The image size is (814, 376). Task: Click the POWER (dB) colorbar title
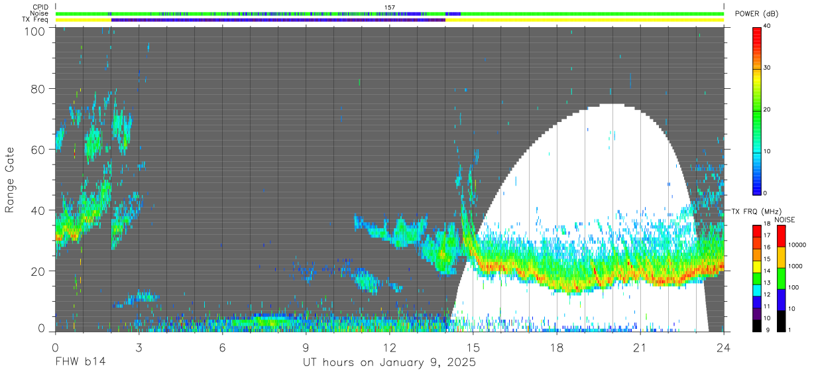click(x=757, y=14)
